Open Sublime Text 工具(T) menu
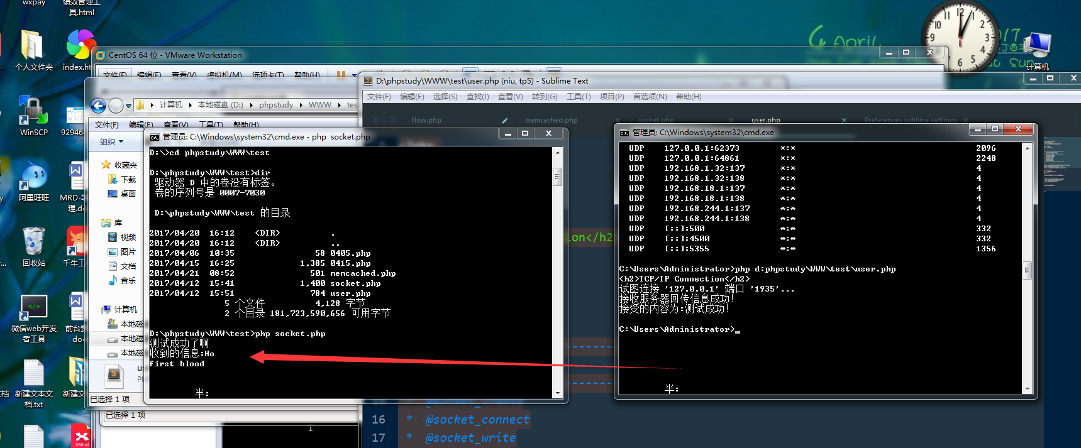This screenshot has height=448, width=1081. pyautogui.click(x=579, y=97)
